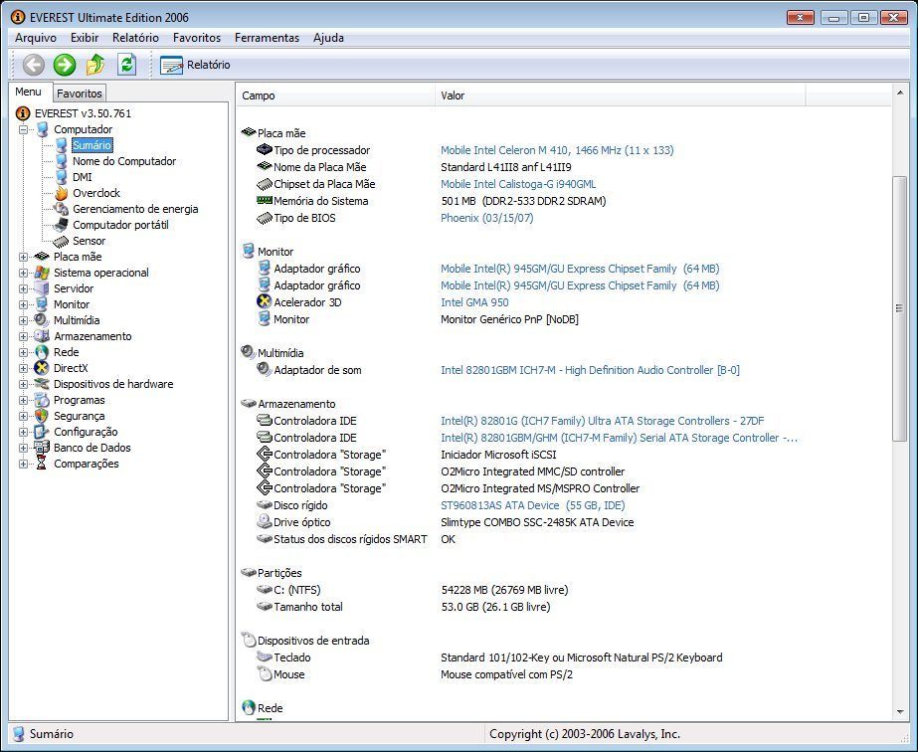This screenshot has height=752, width=918.
Task: Open the Mobile Intel Calistoga-G i940GML link
Action: pos(518,184)
